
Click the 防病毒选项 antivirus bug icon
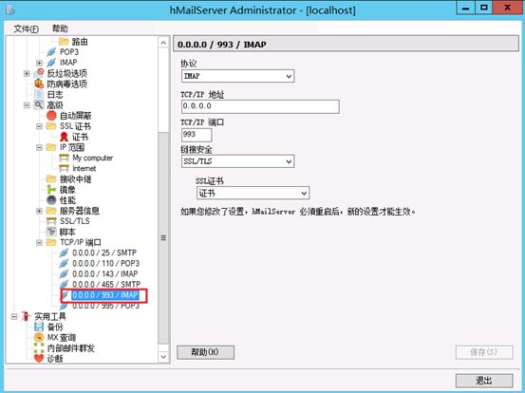tap(39, 84)
